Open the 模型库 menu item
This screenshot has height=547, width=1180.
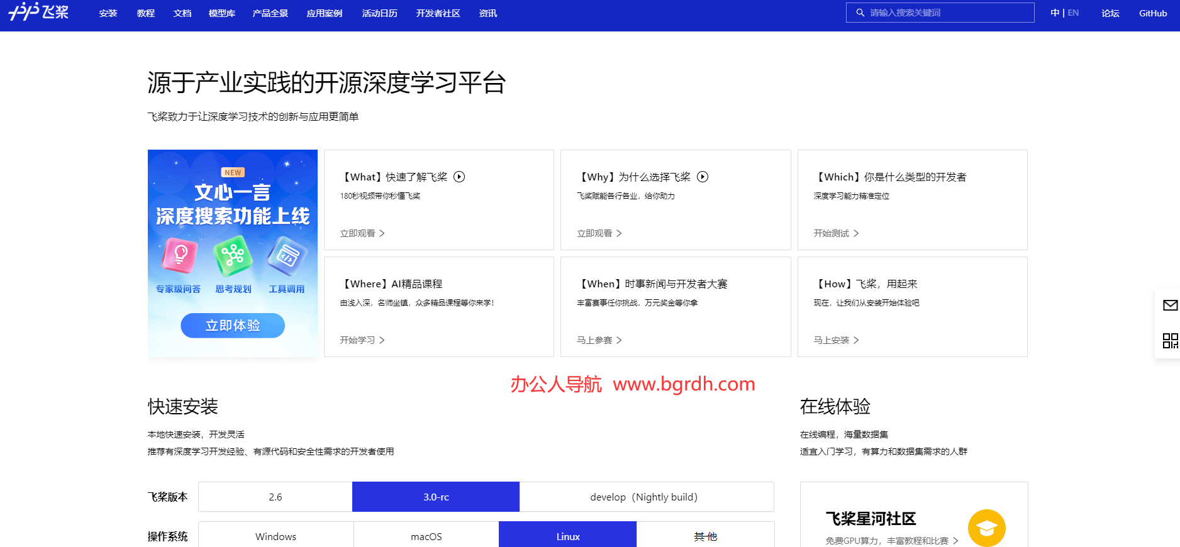tap(221, 13)
